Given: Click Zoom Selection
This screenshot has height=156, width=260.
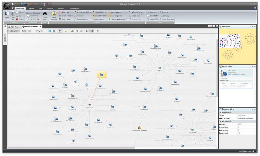Looking at the screenshot, I should coord(167,19).
